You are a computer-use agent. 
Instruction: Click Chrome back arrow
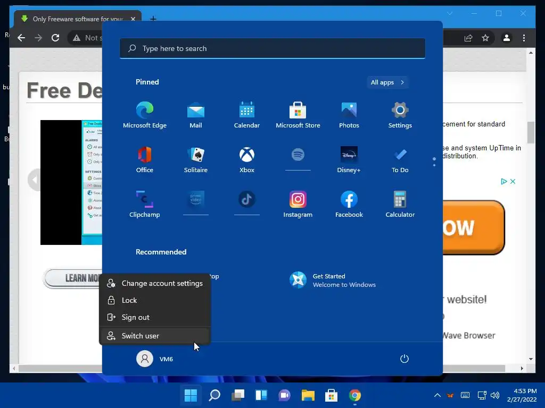coord(21,38)
